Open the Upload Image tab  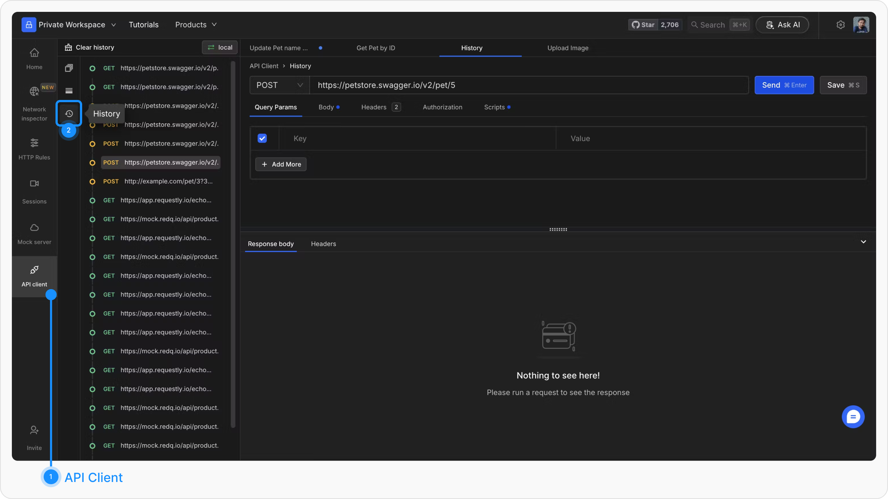point(568,48)
